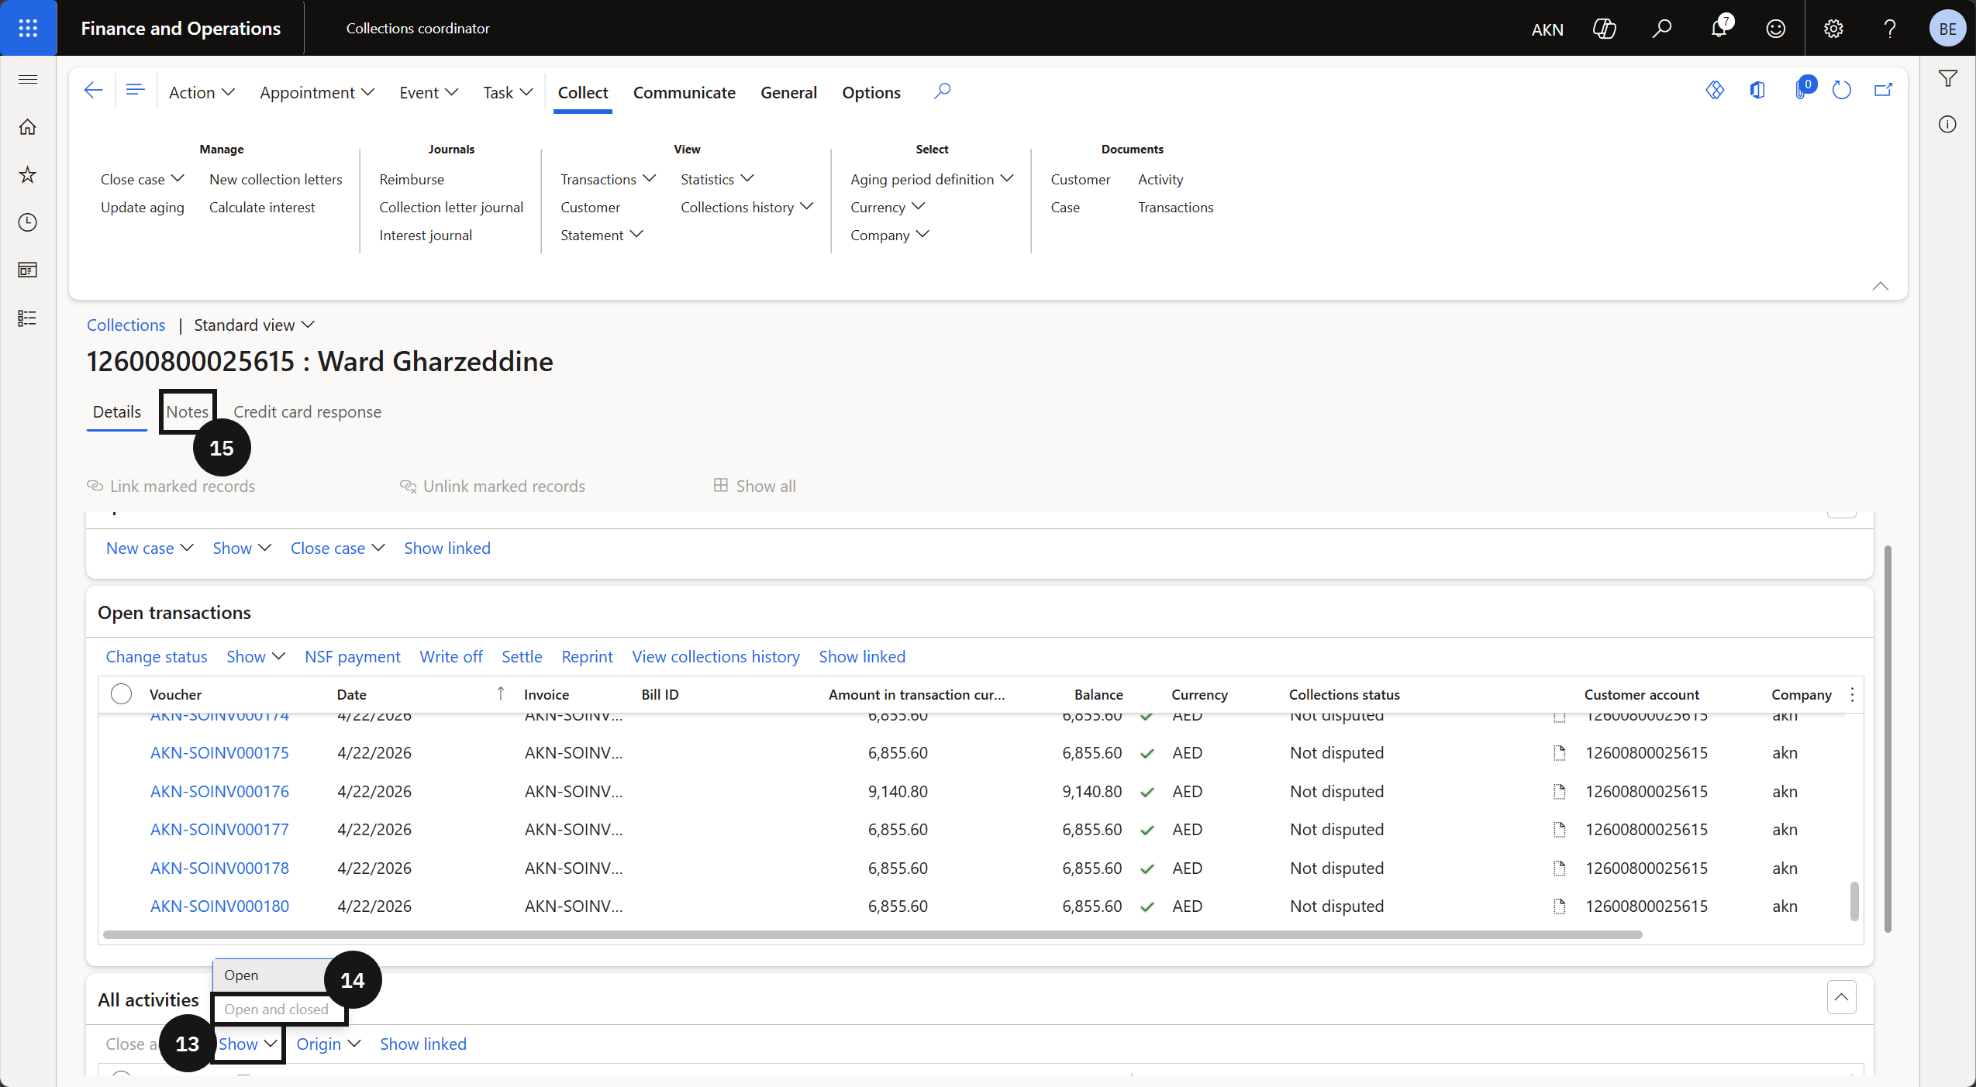
Task: Open Aging period definition dropdown
Action: click(932, 179)
